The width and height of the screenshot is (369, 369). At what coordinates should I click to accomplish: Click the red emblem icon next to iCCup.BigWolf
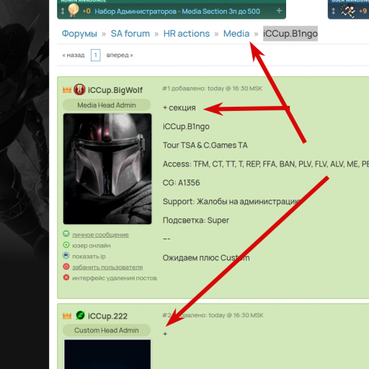[x=79, y=89]
